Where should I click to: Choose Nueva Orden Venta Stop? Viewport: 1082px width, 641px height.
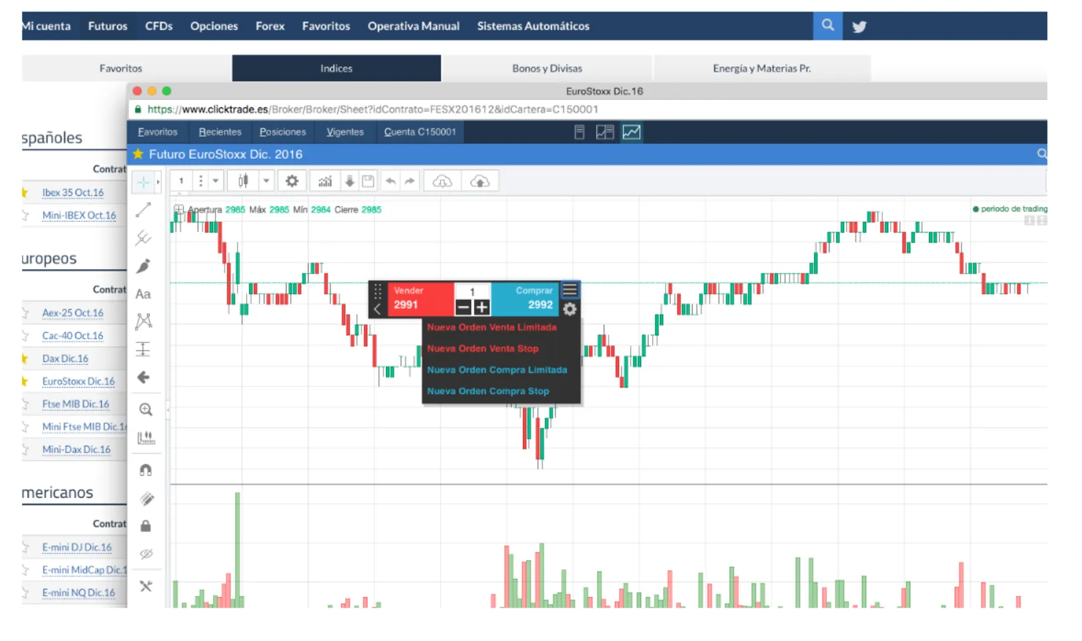click(x=483, y=348)
